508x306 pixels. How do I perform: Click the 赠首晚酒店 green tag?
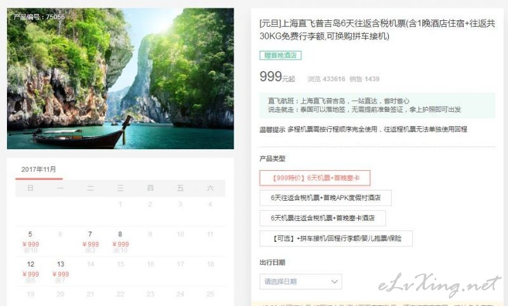click(x=280, y=55)
